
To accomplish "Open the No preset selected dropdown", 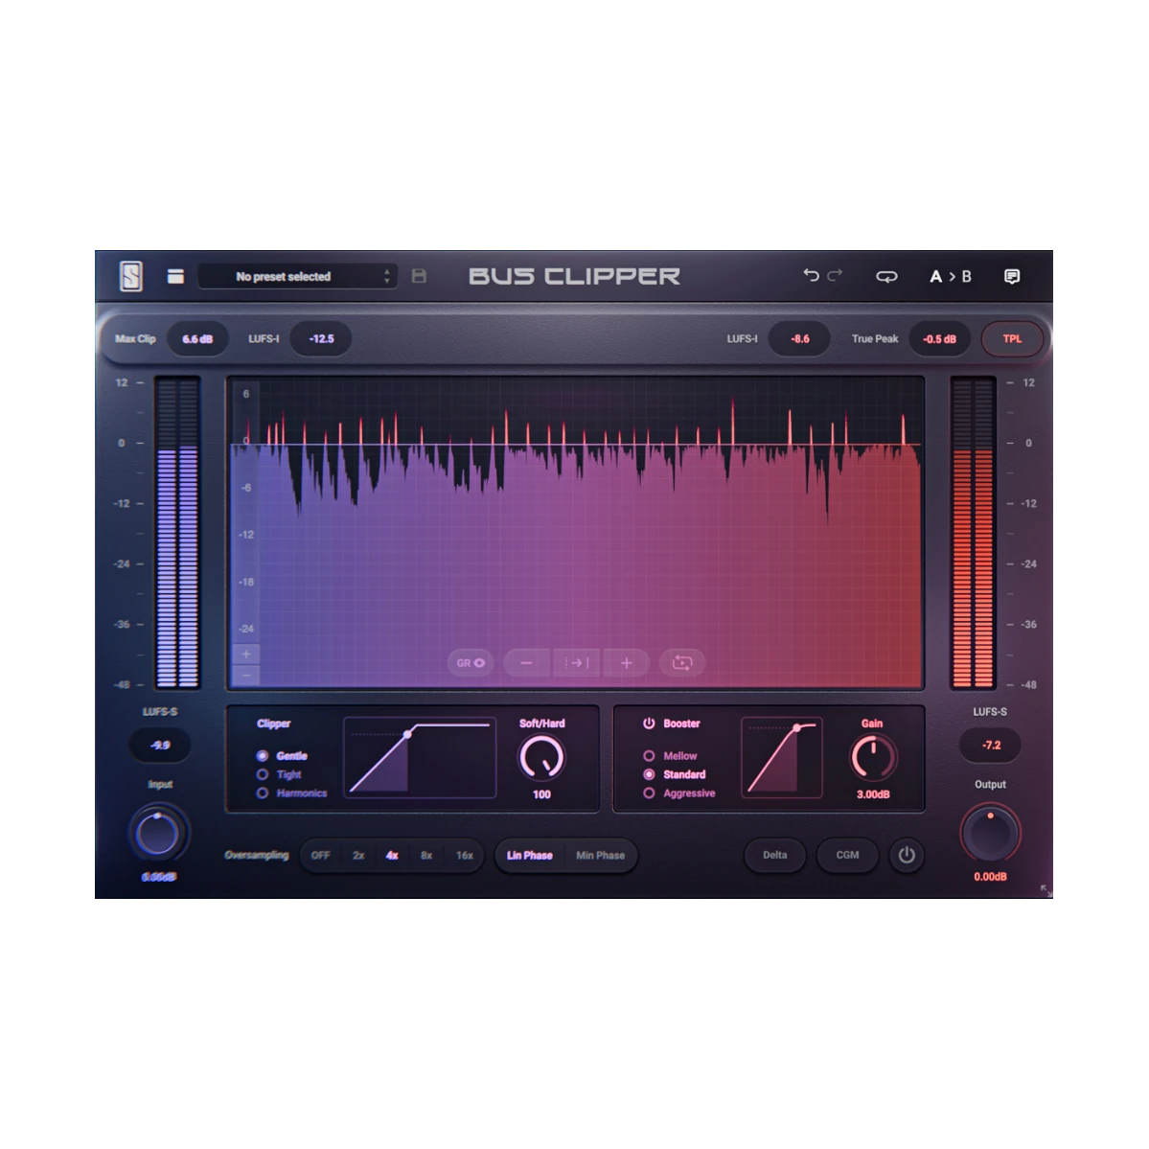I will click(x=297, y=276).
